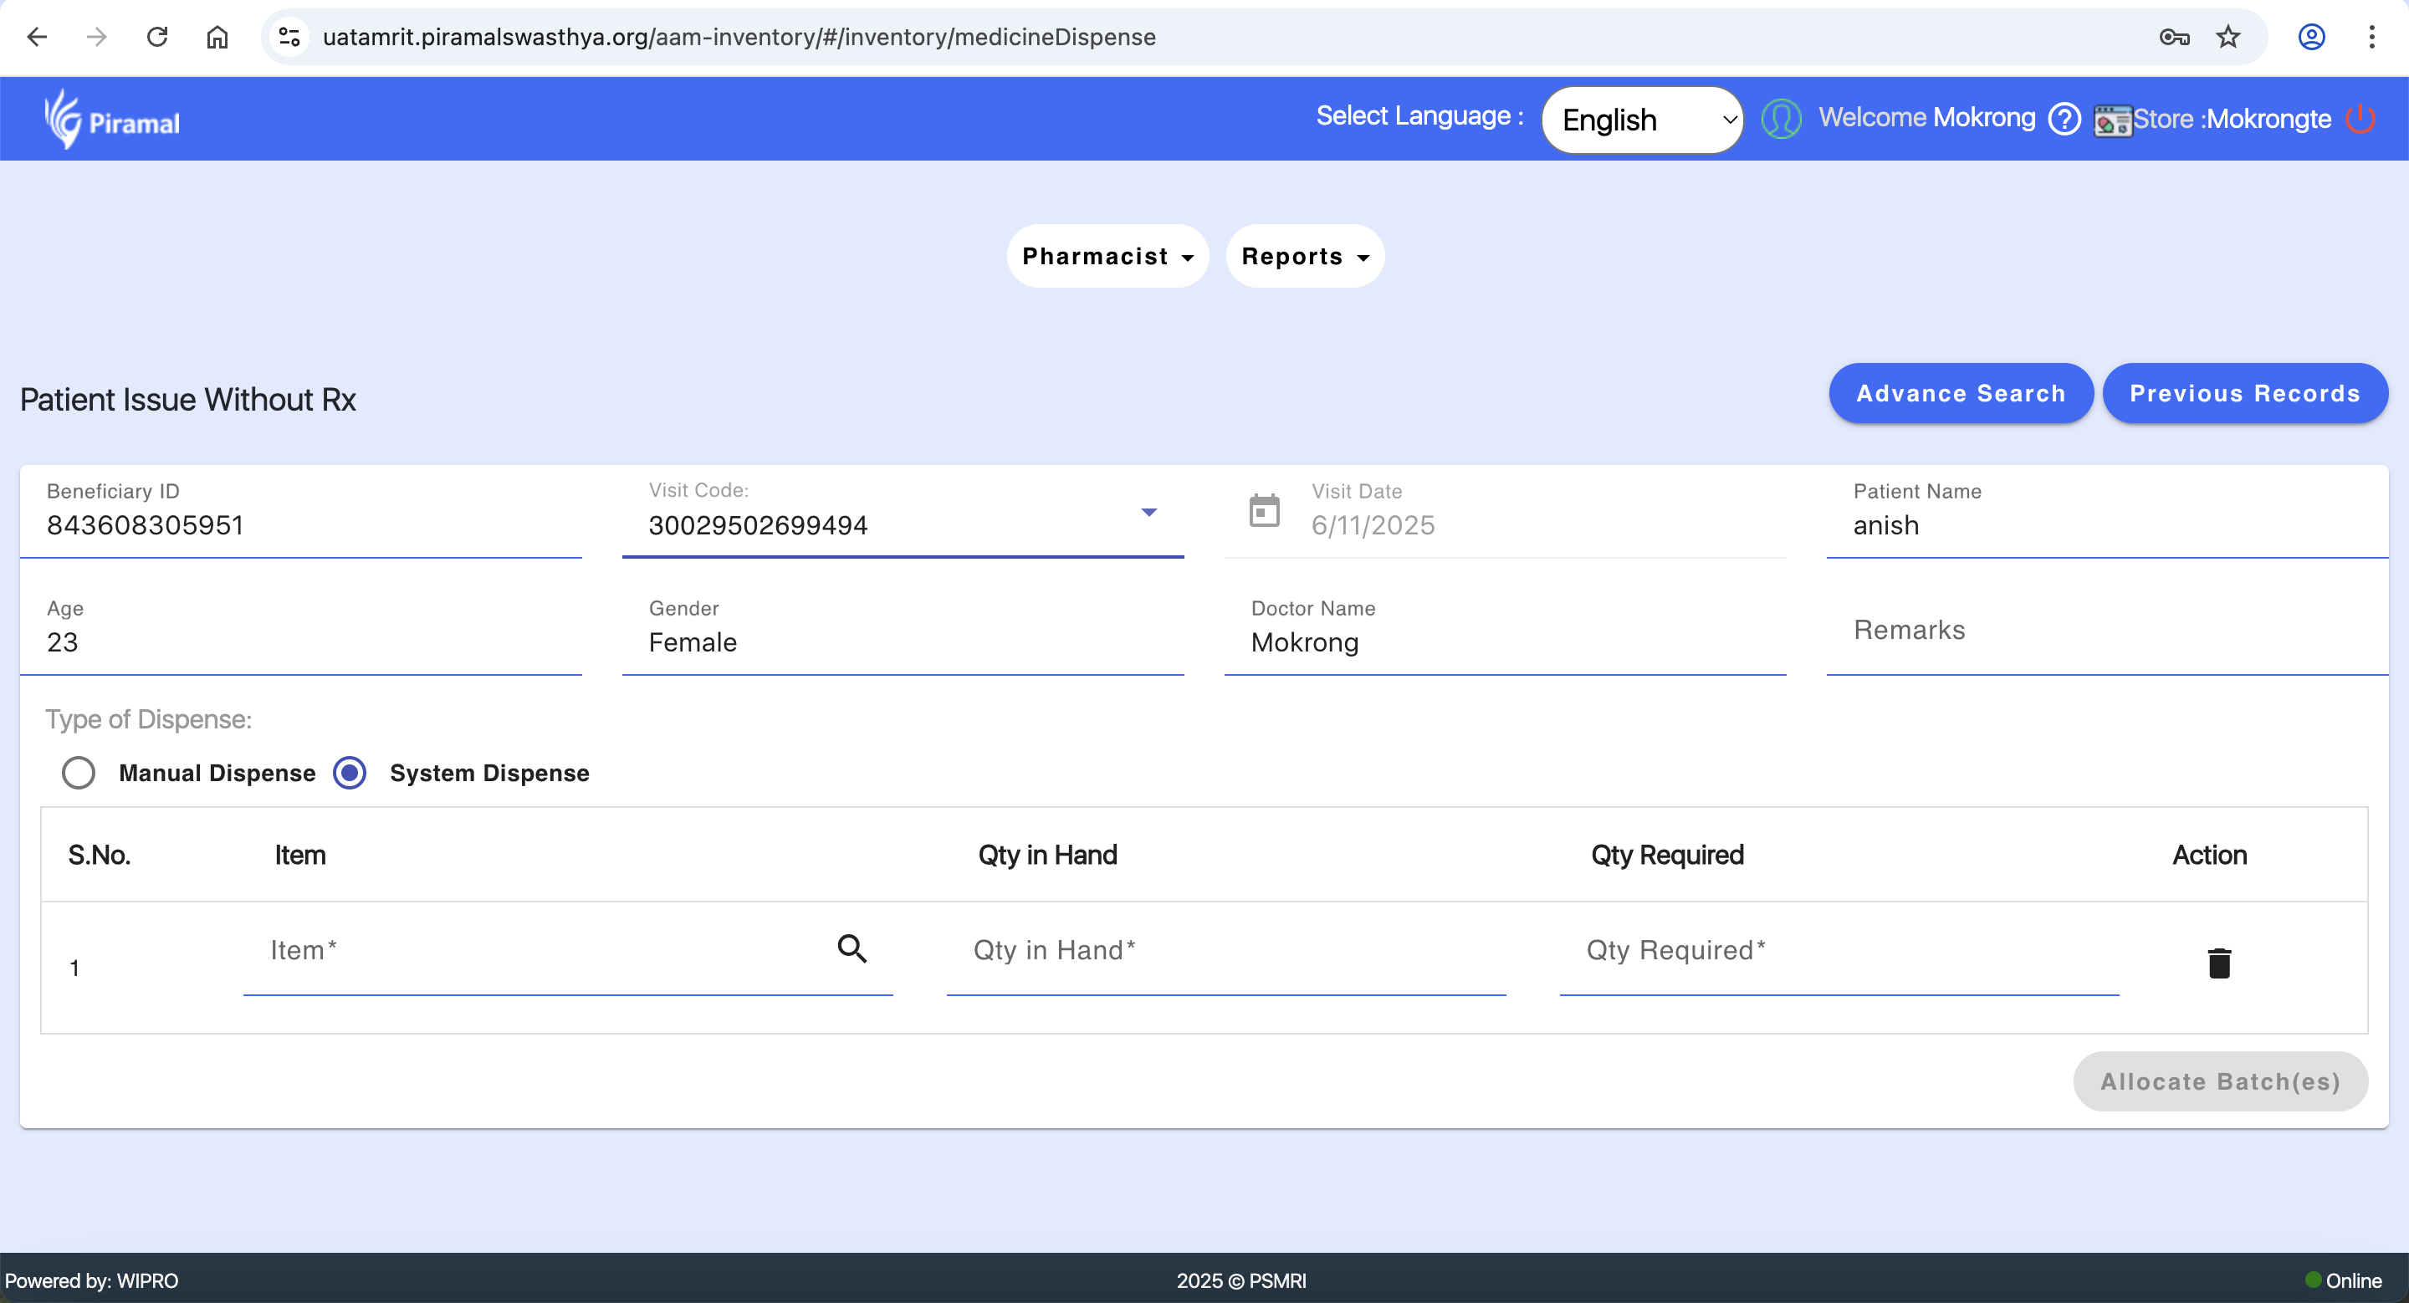Open the browser profile icon
This screenshot has width=2409, height=1303.
(x=2312, y=38)
